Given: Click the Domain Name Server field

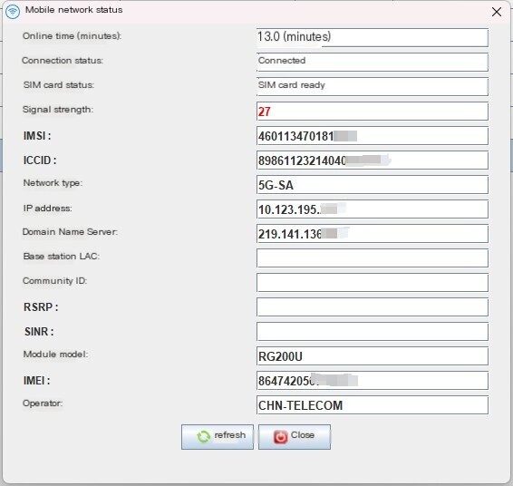Looking at the screenshot, I should click(x=373, y=234).
